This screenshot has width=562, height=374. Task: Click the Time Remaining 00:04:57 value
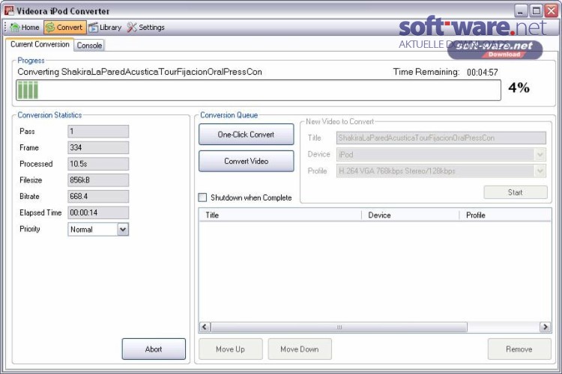coord(482,73)
